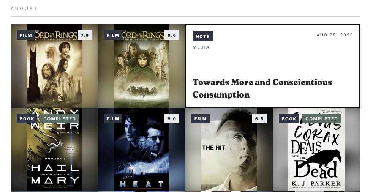This screenshot has width=373, height=192.
Task: Click the 6.5 rating on The Hit
Action: pos(259,118)
